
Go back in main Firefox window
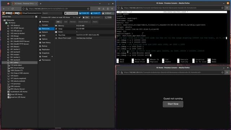click(x=4, y=9)
